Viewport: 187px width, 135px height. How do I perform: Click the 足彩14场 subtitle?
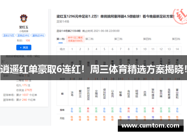(x=63, y=22)
